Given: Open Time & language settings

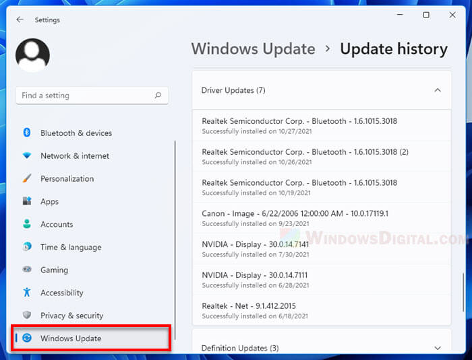Looking at the screenshot, I should [x=92, y=247].
